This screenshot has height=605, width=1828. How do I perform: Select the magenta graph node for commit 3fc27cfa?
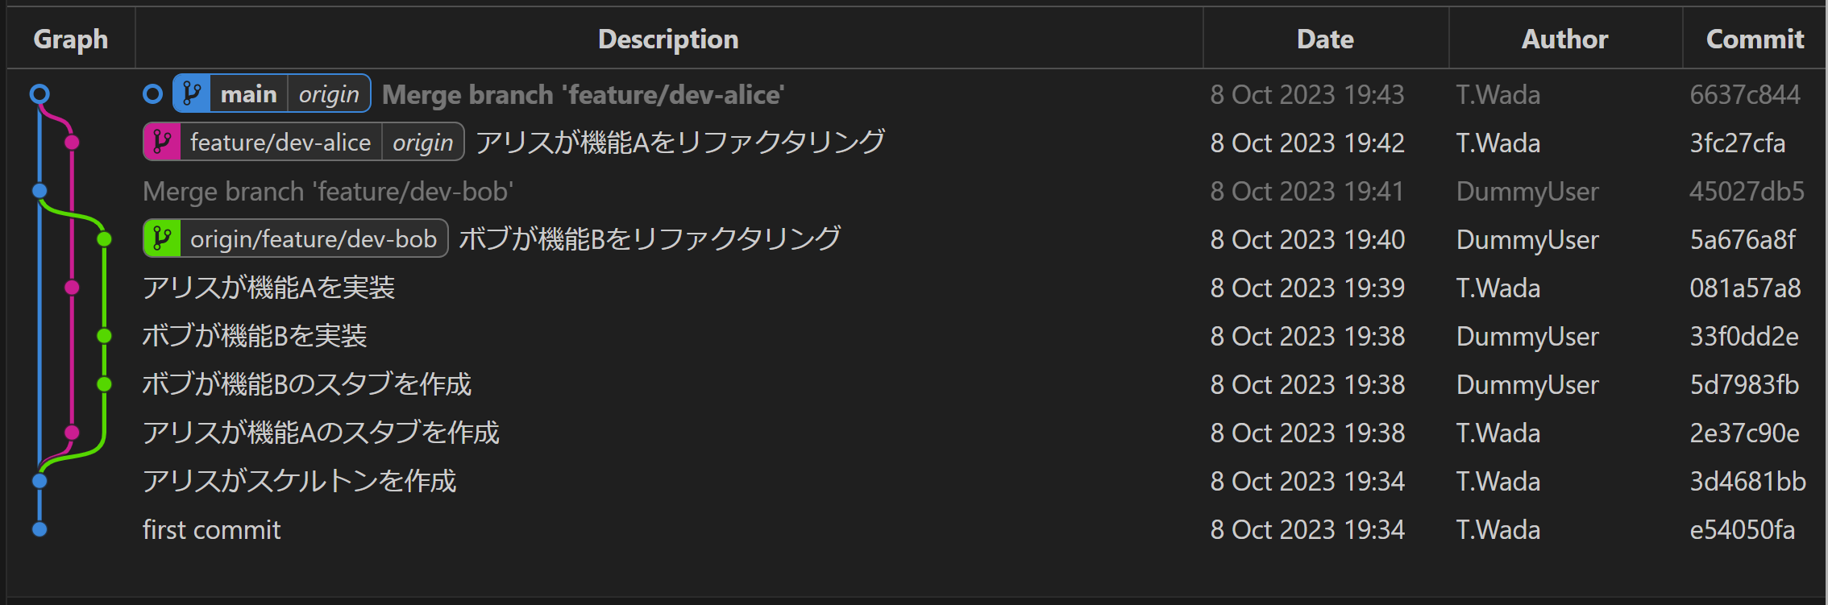point(72,143)
